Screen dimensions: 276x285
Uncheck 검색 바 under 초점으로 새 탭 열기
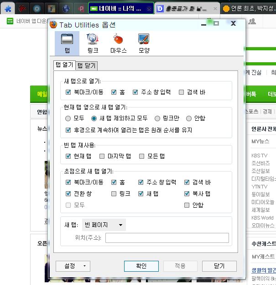pyautogui.click(x=187, y=182)
